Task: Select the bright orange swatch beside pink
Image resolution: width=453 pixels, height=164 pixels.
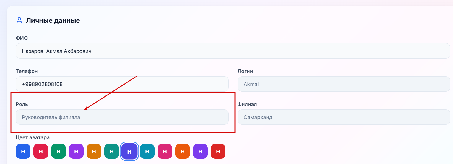Action: (183, 151)
